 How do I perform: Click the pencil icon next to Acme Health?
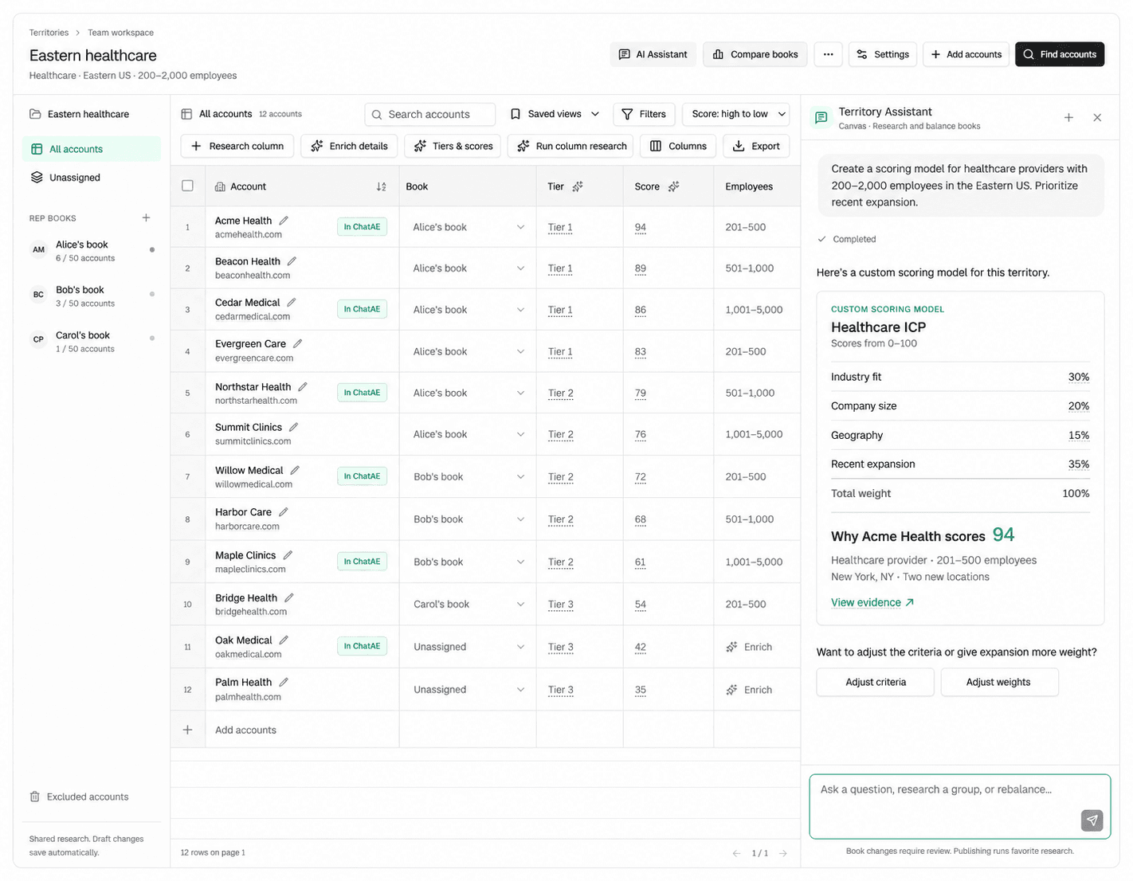284,221
